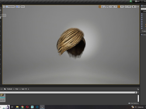Open the hair-13 folder breadcrumb
146x109 pixels.
pos(24,89)
